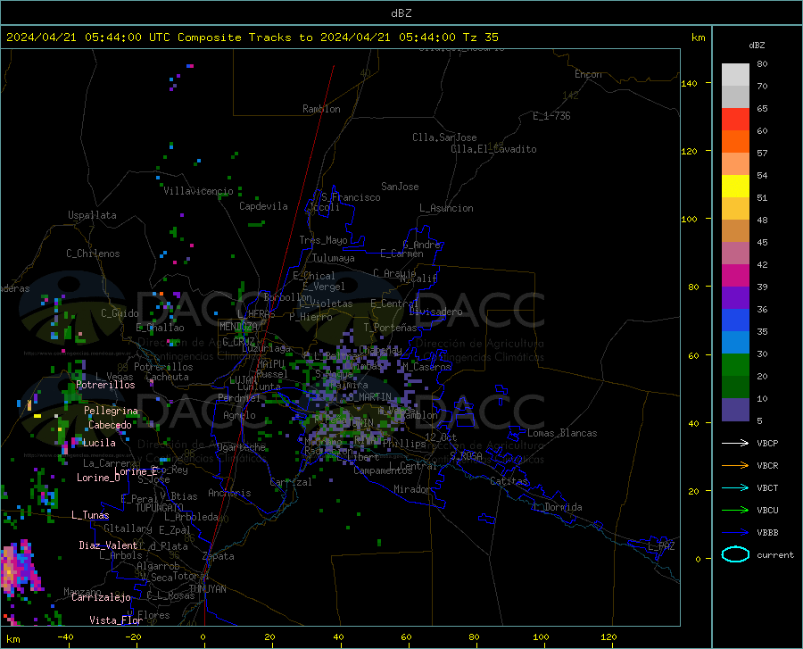Click the Lomas_Blancas map label

tap(562, 433)
